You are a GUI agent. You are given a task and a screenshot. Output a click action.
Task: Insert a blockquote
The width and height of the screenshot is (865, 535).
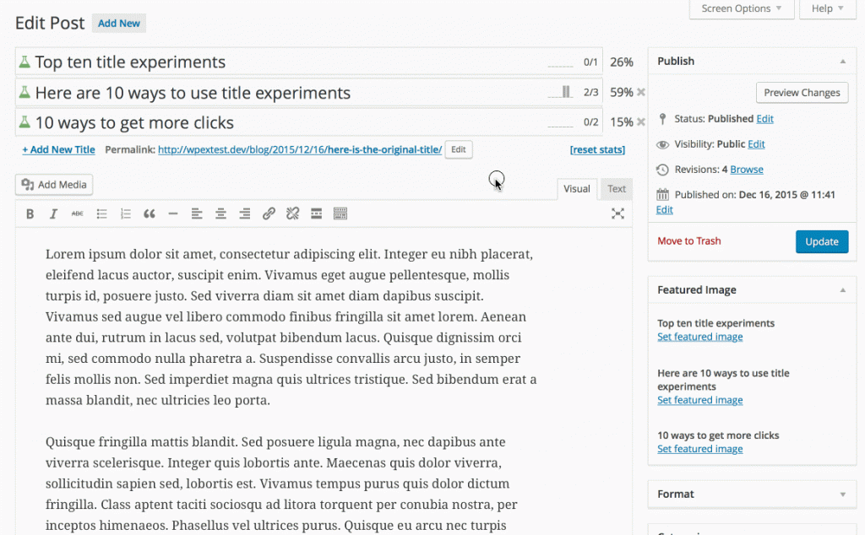click(149, 213)
